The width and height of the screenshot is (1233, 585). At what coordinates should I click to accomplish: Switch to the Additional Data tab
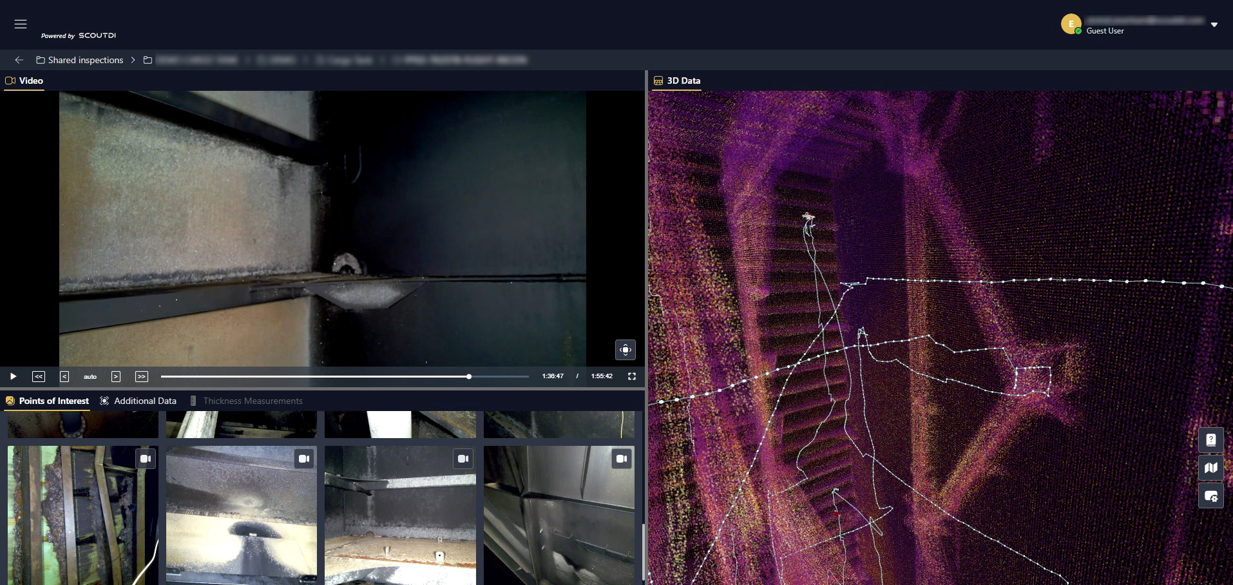(138, 401)
